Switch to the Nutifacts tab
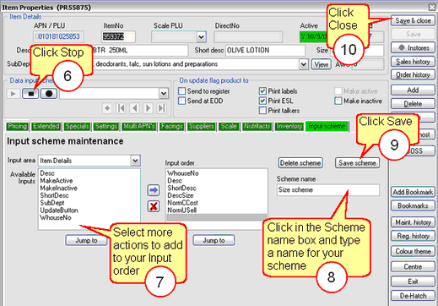 coord(257,126)
